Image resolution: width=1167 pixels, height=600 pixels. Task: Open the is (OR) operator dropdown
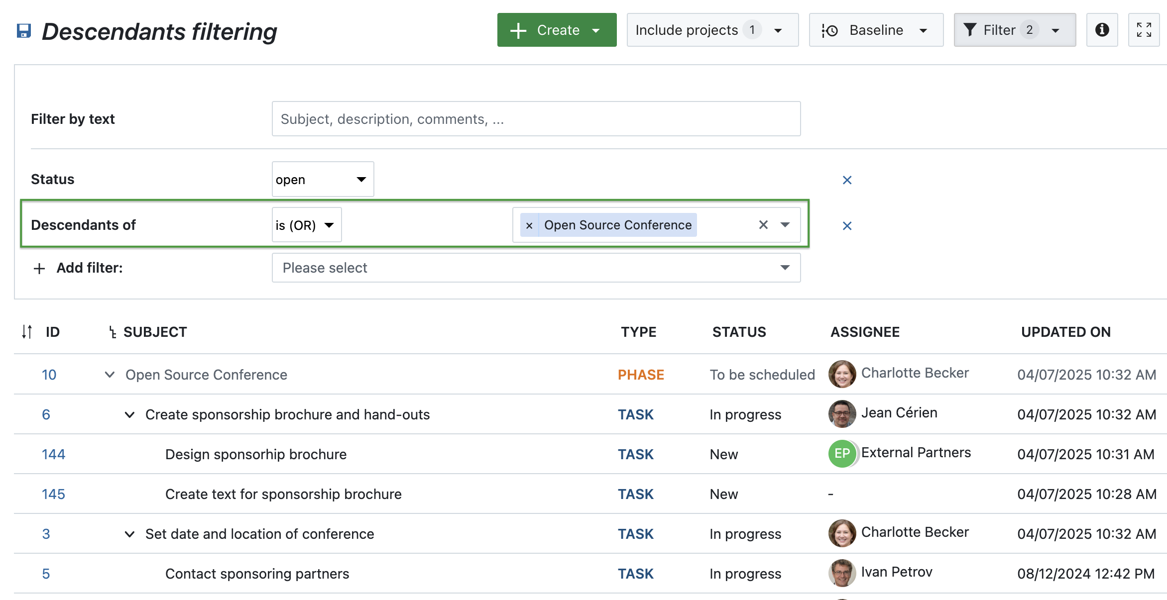tap(306, 225)
